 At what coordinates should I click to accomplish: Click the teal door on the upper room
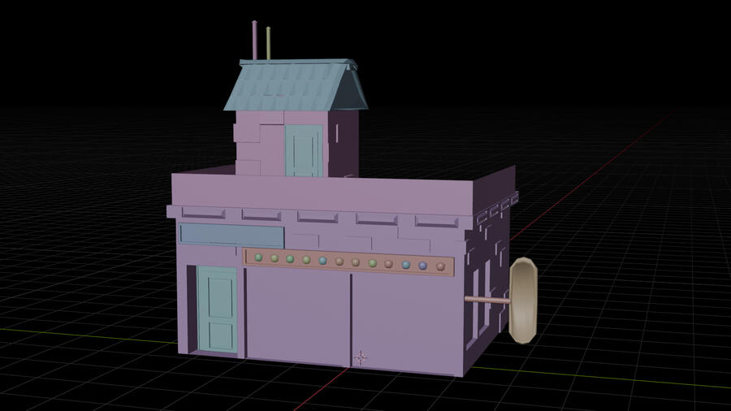click(304, 151)
